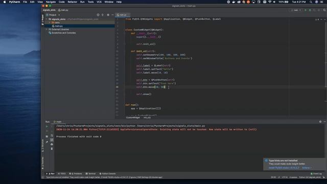Image resolution: width=327 pixels, height=184 pixels.
Task: Open the Navigate menu
Action: pos(51,2)
